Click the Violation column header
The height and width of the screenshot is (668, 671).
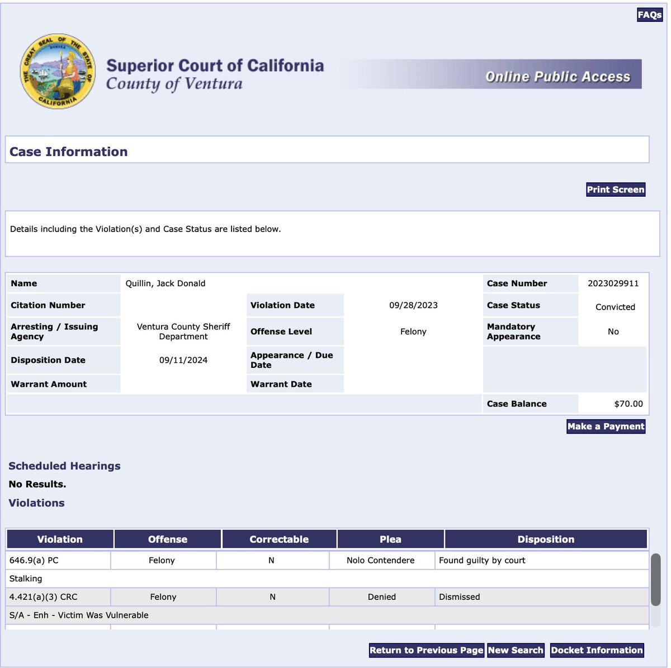[x=60, y=539]
